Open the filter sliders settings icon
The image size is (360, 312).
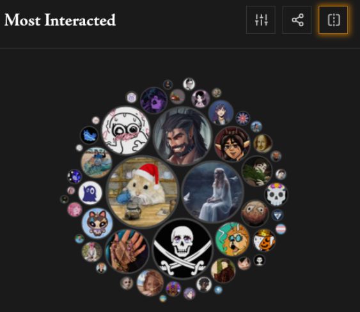[x=261, y=20]
